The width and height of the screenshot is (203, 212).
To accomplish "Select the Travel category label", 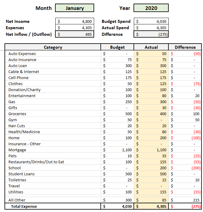I will click(14, 186).
